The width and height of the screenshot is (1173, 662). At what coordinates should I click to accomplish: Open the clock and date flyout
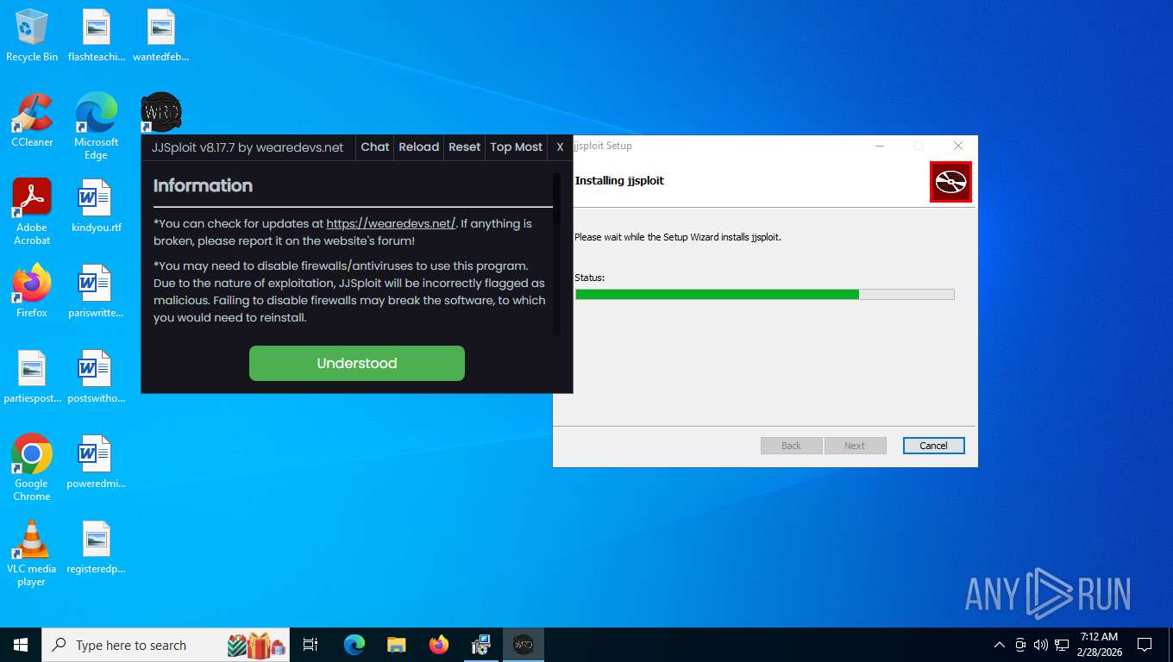[1099, 645]
